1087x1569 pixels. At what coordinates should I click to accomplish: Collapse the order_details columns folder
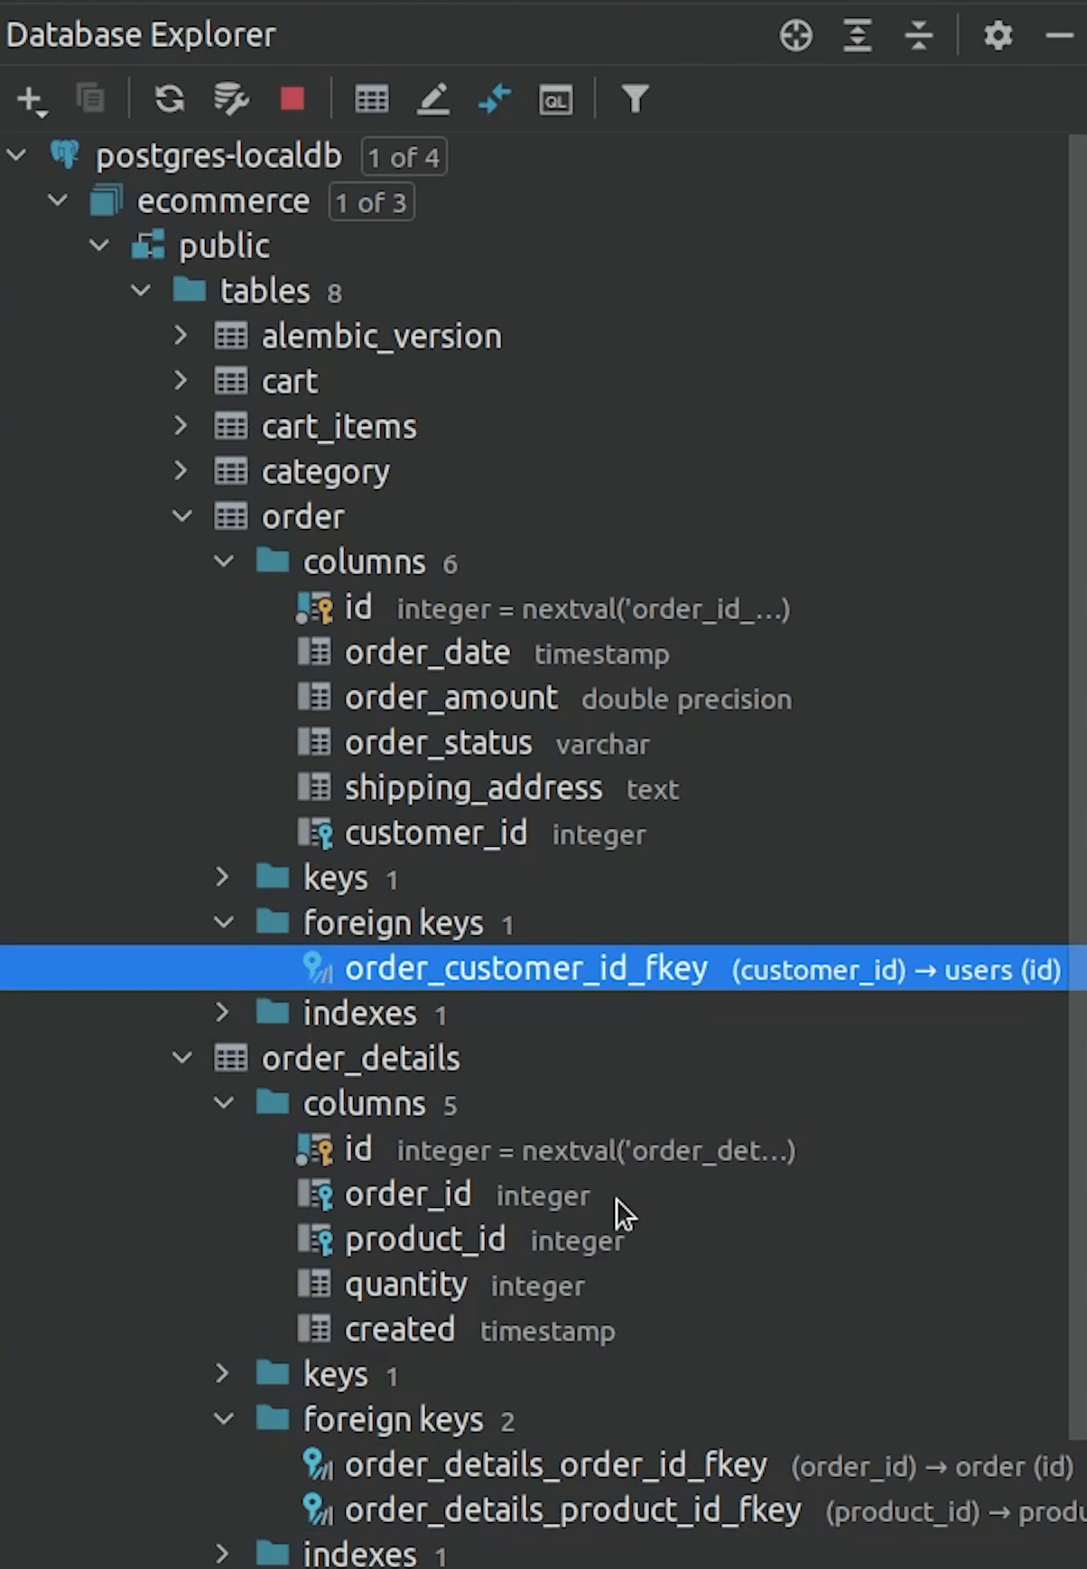click(223, 1103)
